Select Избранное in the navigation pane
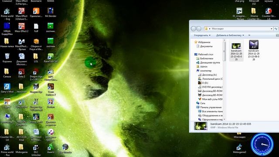The width and height of the screenshot is (279, 157). click(x=202, y=42)
